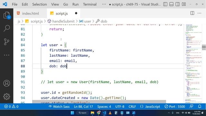Click Ln 88, Col 17 indicator

(83, 107)
